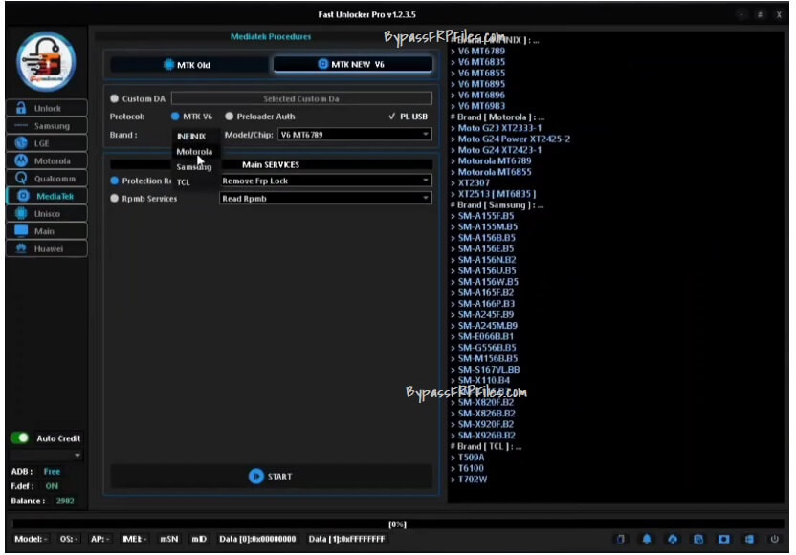Image resolution: width=796 pixels, height=555 pixels.
Task: Click the V6 MT6983 log entry
Action: click(481, 106)
